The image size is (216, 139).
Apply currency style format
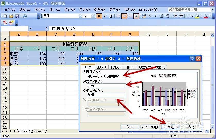pos(143,16)
